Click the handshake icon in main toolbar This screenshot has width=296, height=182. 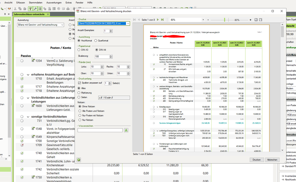pyautogui.click(x=9, y=9)
